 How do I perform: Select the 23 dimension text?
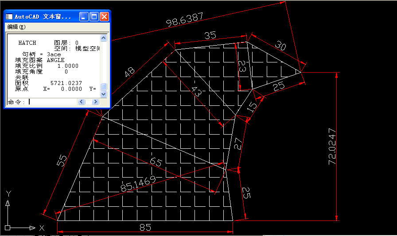click(x=242, y=66)
